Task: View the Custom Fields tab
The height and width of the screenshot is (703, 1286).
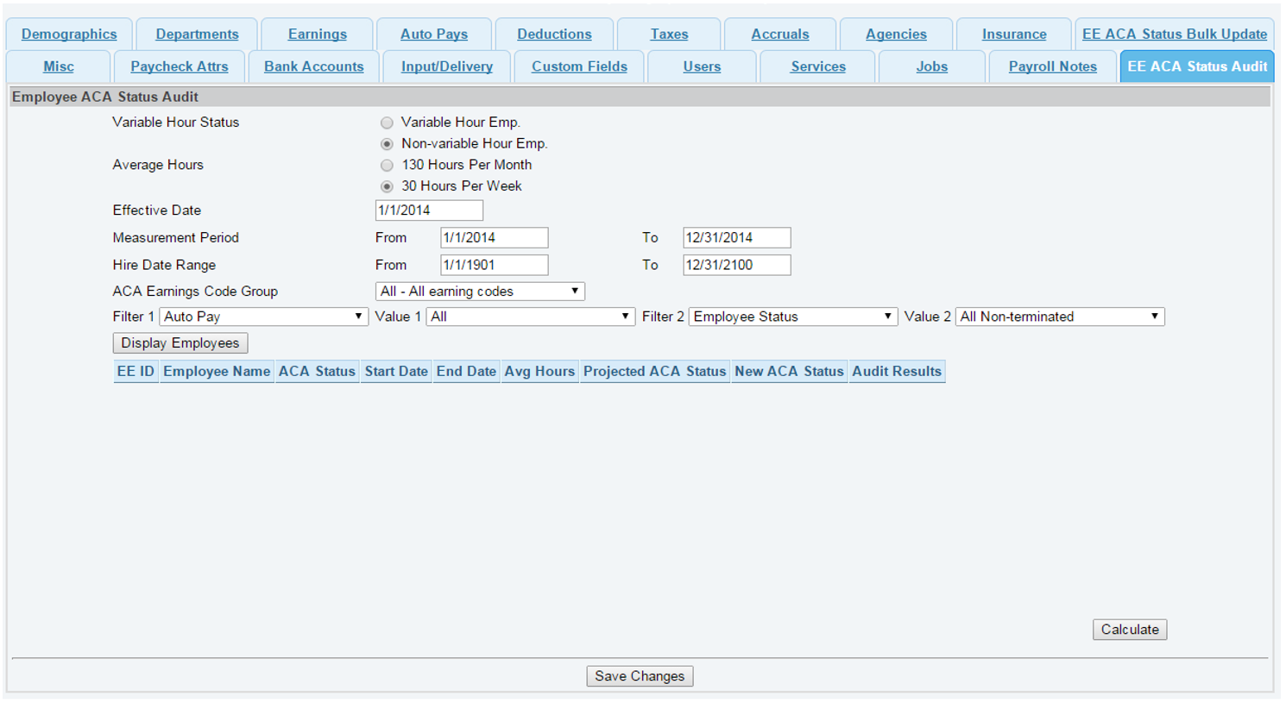Action: click(578, 66)
